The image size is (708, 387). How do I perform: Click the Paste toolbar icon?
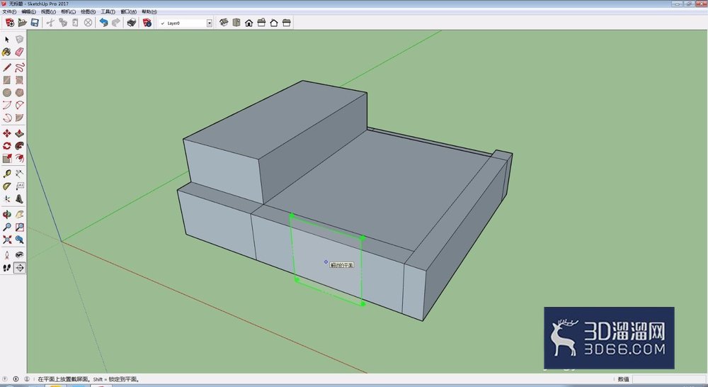tap(76, 23)
